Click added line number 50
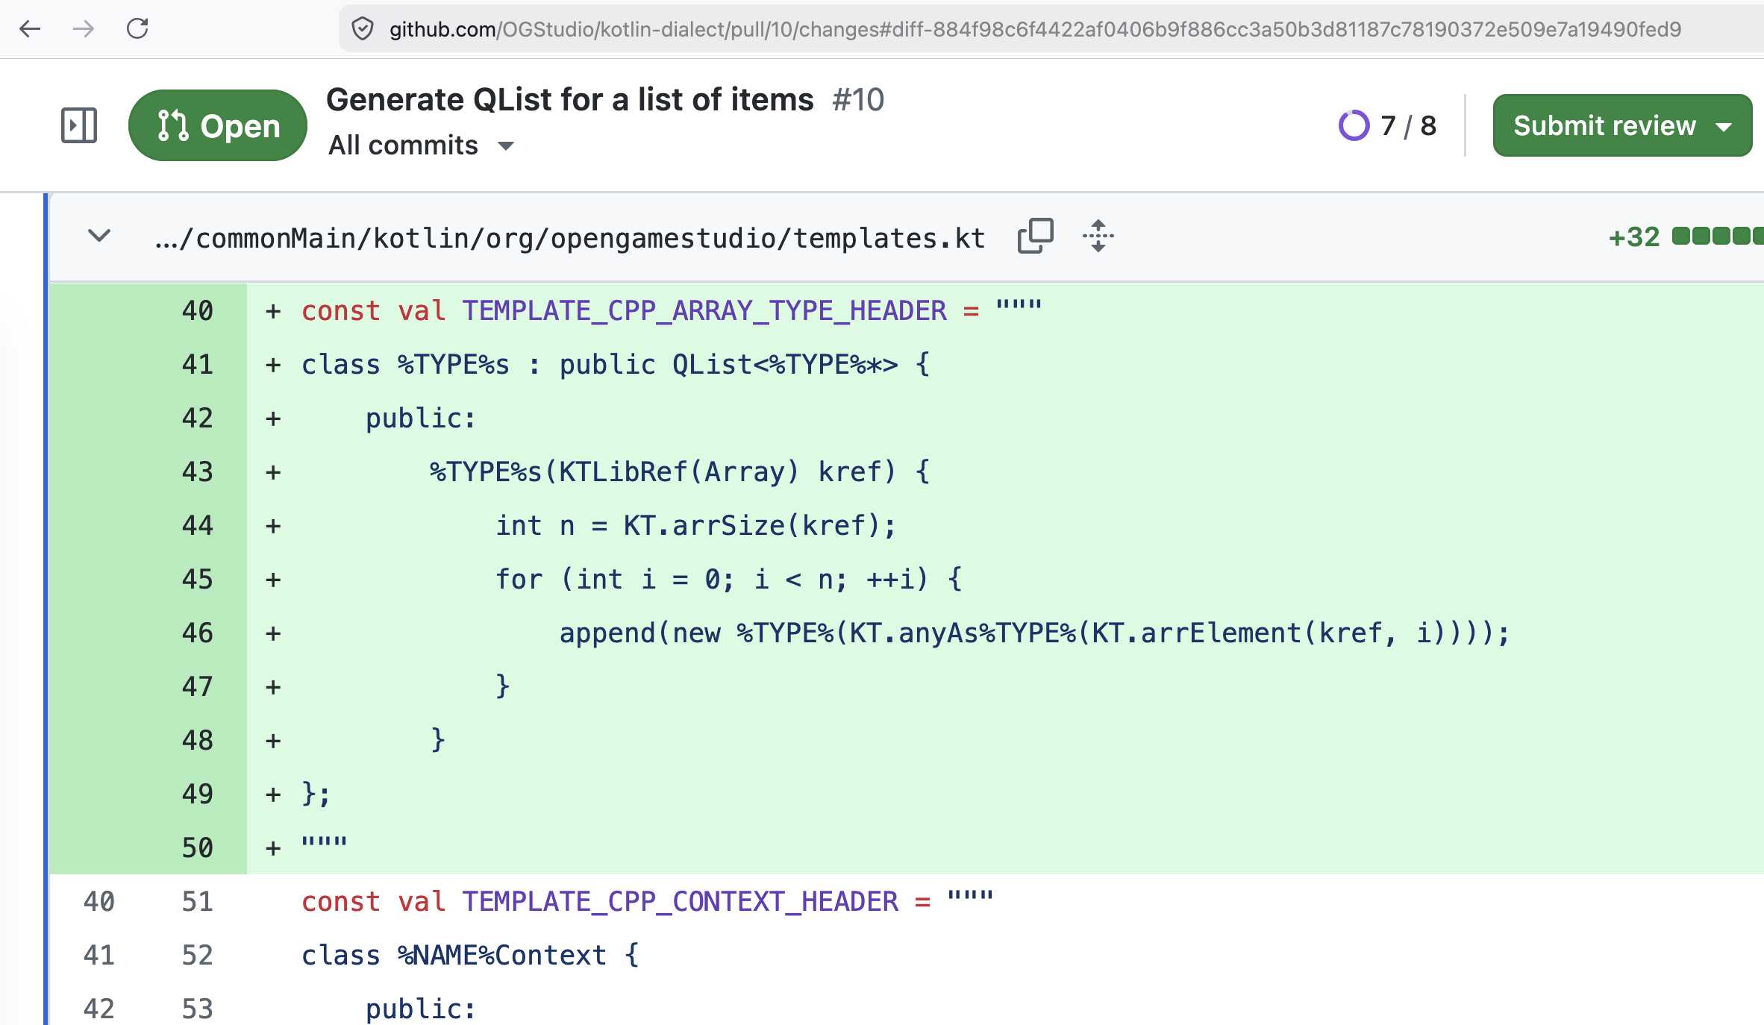1764x1025 pixels. tap(197, 847)
